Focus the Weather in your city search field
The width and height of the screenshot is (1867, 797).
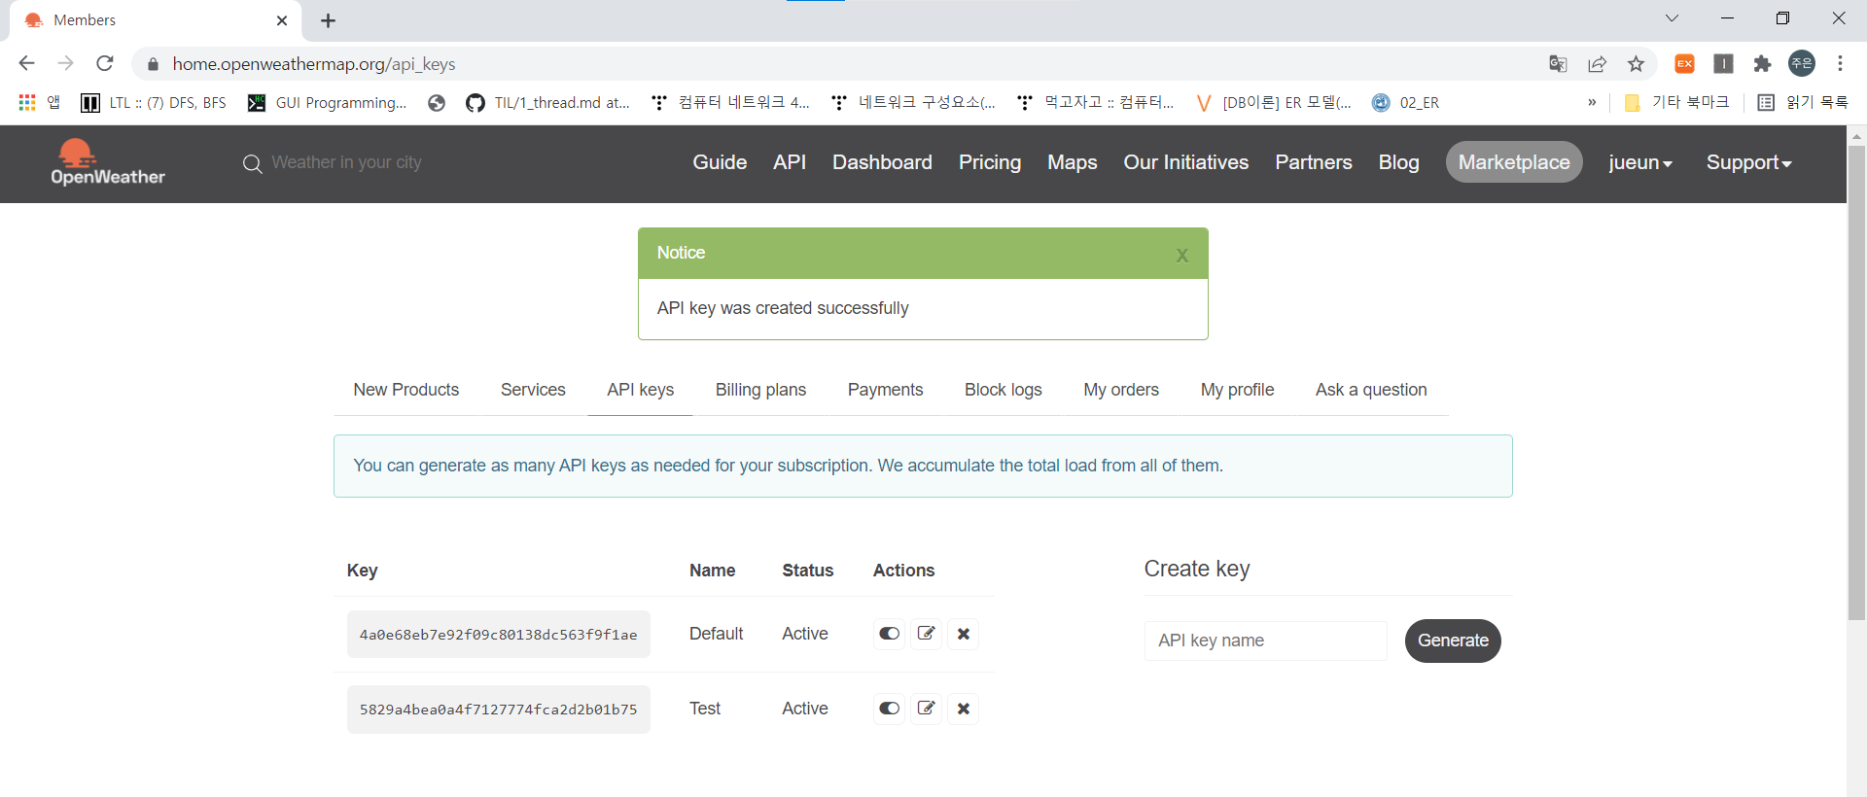(x=346, y=162)
